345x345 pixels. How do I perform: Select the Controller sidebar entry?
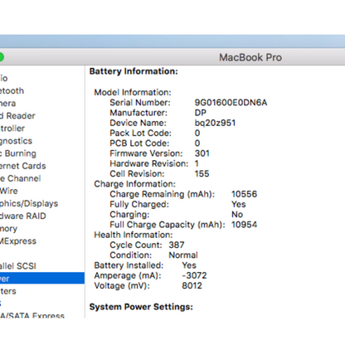12,129
